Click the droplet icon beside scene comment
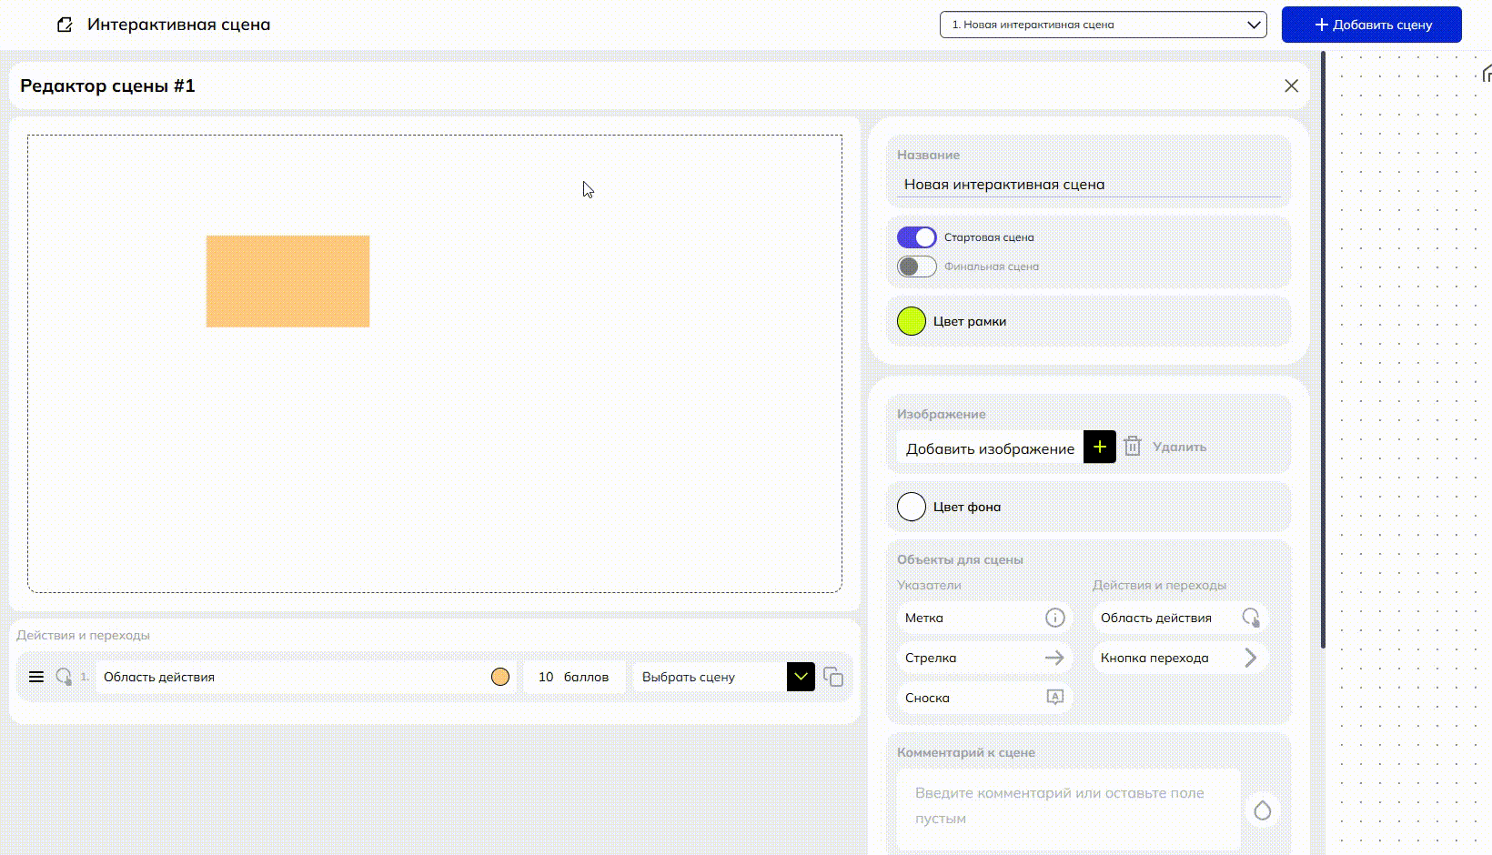Image resolution: width=1492 pixels, height=855 pixels. coord(1262,810)
